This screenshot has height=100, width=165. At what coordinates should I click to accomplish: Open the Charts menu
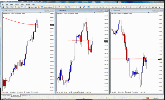[17, 4]
